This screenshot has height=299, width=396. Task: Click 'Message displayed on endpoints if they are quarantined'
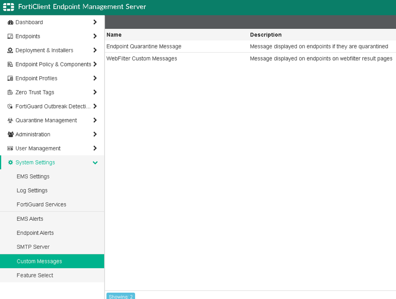tap(319, 47)
